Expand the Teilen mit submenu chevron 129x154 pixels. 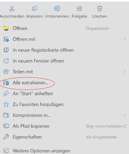[x=125, y=72]
